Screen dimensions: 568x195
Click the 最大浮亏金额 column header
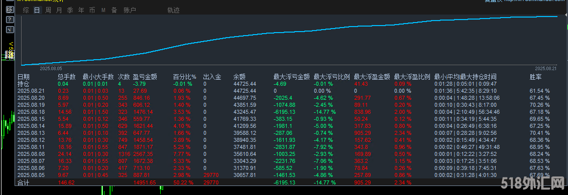[292, 77]
